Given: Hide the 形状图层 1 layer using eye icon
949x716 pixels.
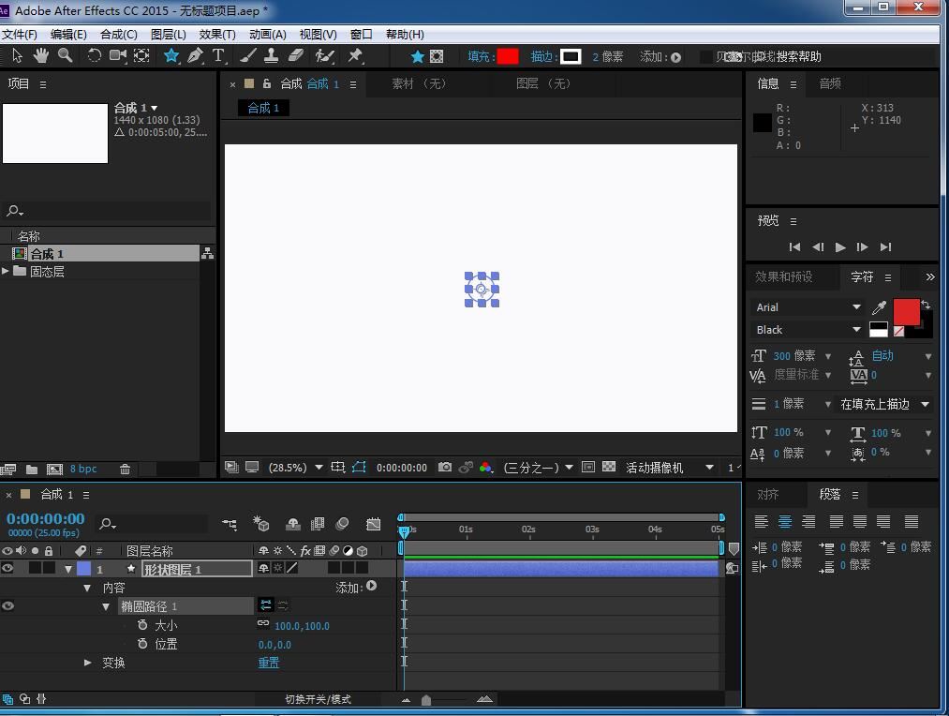Looking at the screenshot, I should point(7,568).
